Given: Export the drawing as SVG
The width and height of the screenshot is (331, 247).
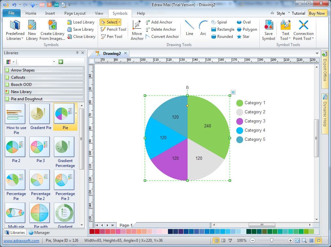Looking at the screenshot, I should point(56,5).
